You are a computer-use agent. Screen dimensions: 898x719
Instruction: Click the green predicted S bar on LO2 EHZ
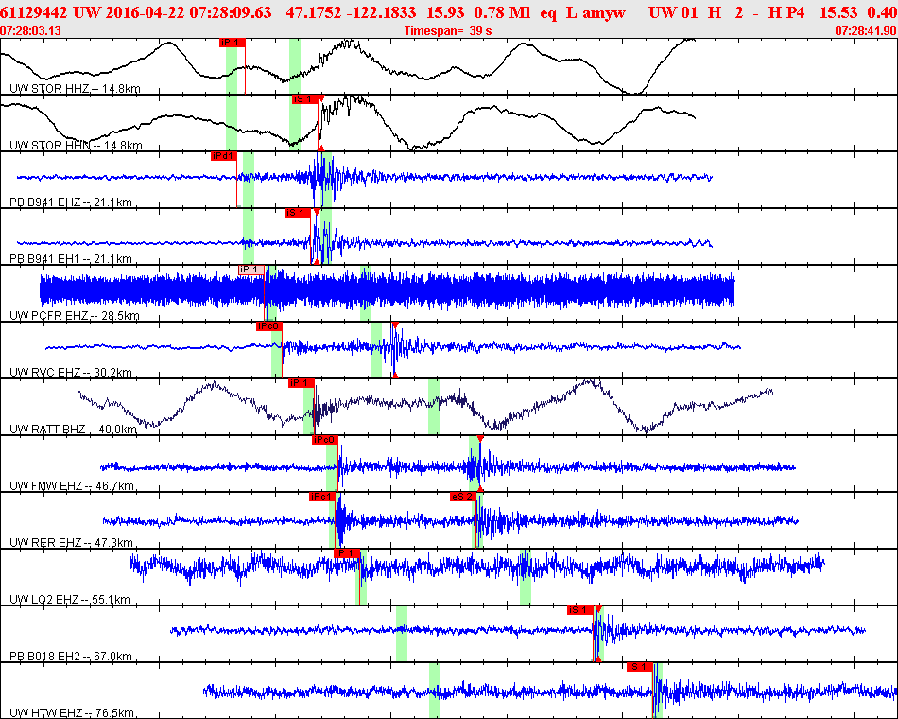[526, 577]
